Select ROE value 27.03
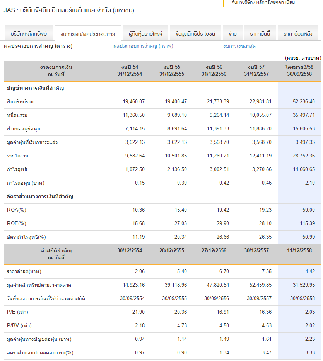 [x=181, y=224]
